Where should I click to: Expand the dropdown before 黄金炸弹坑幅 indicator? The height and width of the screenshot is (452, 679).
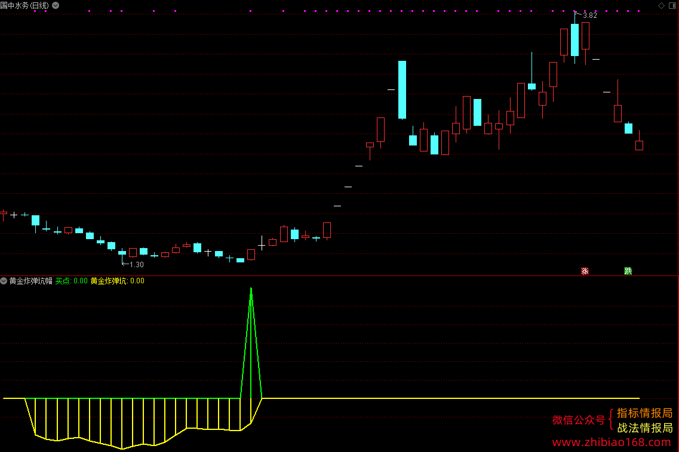pyautogui.click(x=4, y=281)
